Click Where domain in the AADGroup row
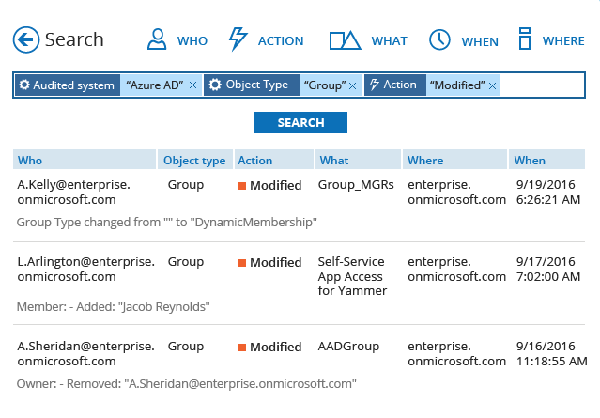 [x=457, y=354]
